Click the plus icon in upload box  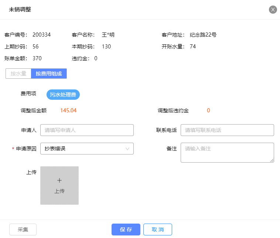tap(59, 180)
